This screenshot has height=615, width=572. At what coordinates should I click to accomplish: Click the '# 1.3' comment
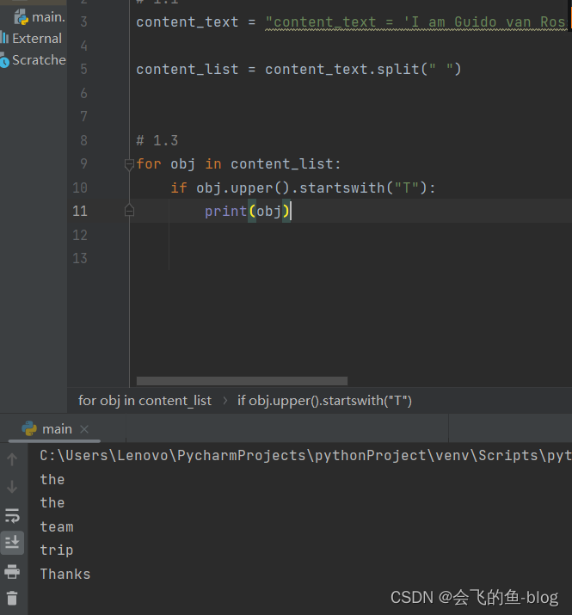pos(157,140)
